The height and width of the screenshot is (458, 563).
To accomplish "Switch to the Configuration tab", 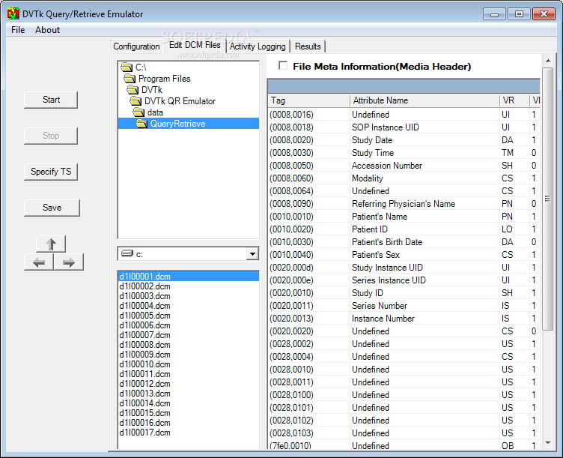I will point(136,46).
